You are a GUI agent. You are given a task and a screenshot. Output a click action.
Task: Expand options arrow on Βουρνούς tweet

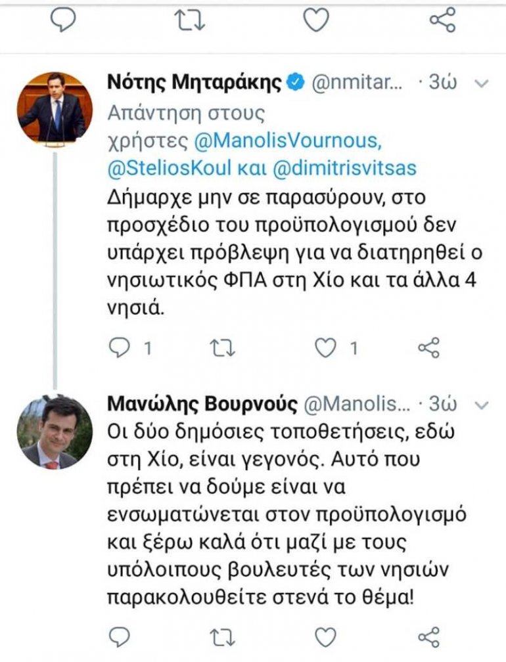pyautogui.click(x=482, y=406)
